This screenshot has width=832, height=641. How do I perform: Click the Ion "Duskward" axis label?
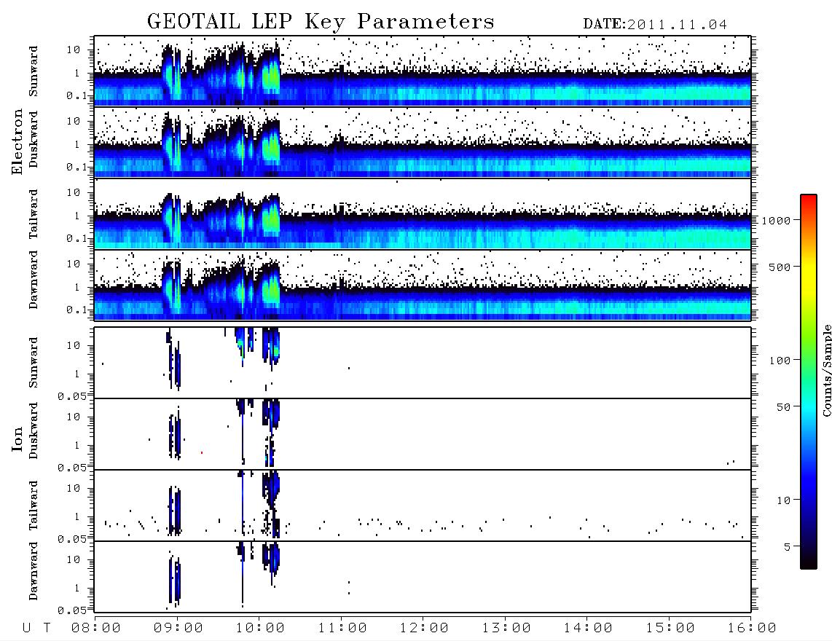(x=33, y=430)
